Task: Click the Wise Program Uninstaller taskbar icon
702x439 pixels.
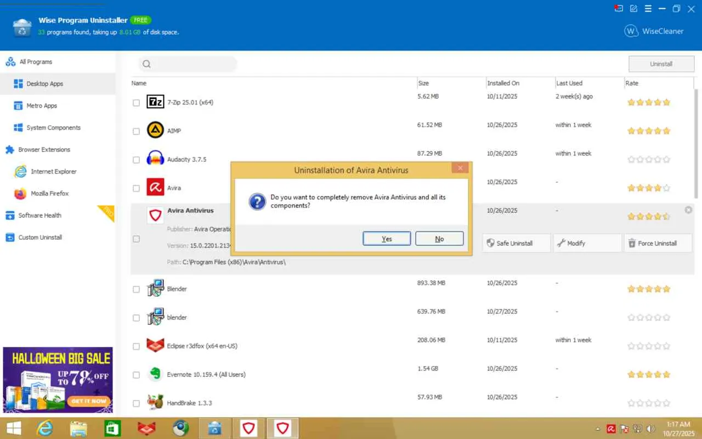Action: tap(214, 428)
